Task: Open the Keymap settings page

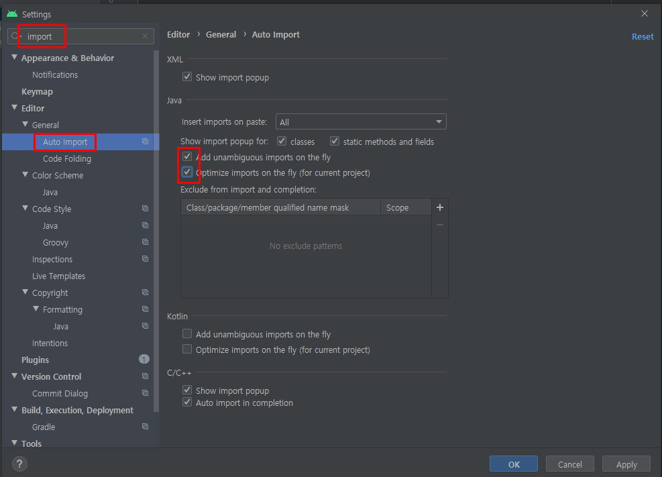Action: (x=37, y=92)
